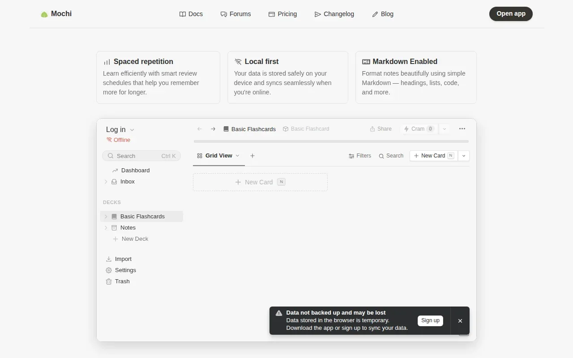This screenshot has width=573, height=358.
Task: Focus the sidebar Search field
Action: pos(141,156)
